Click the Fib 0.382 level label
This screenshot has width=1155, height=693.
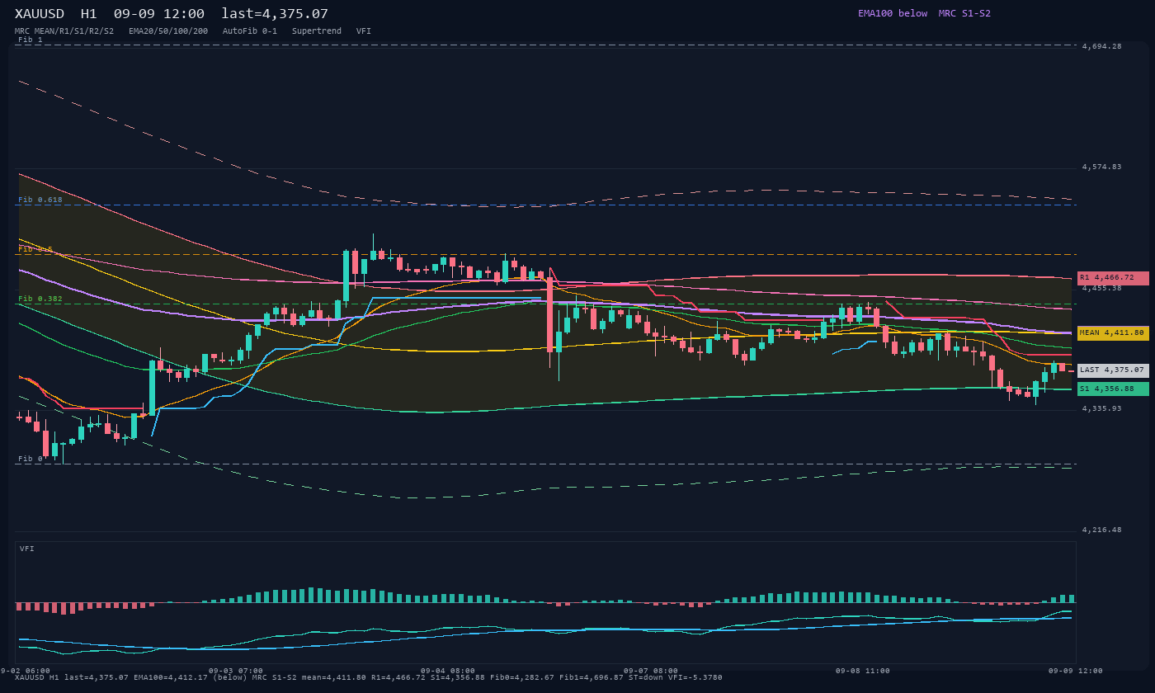pyautogui.click(x=40, y=299)
